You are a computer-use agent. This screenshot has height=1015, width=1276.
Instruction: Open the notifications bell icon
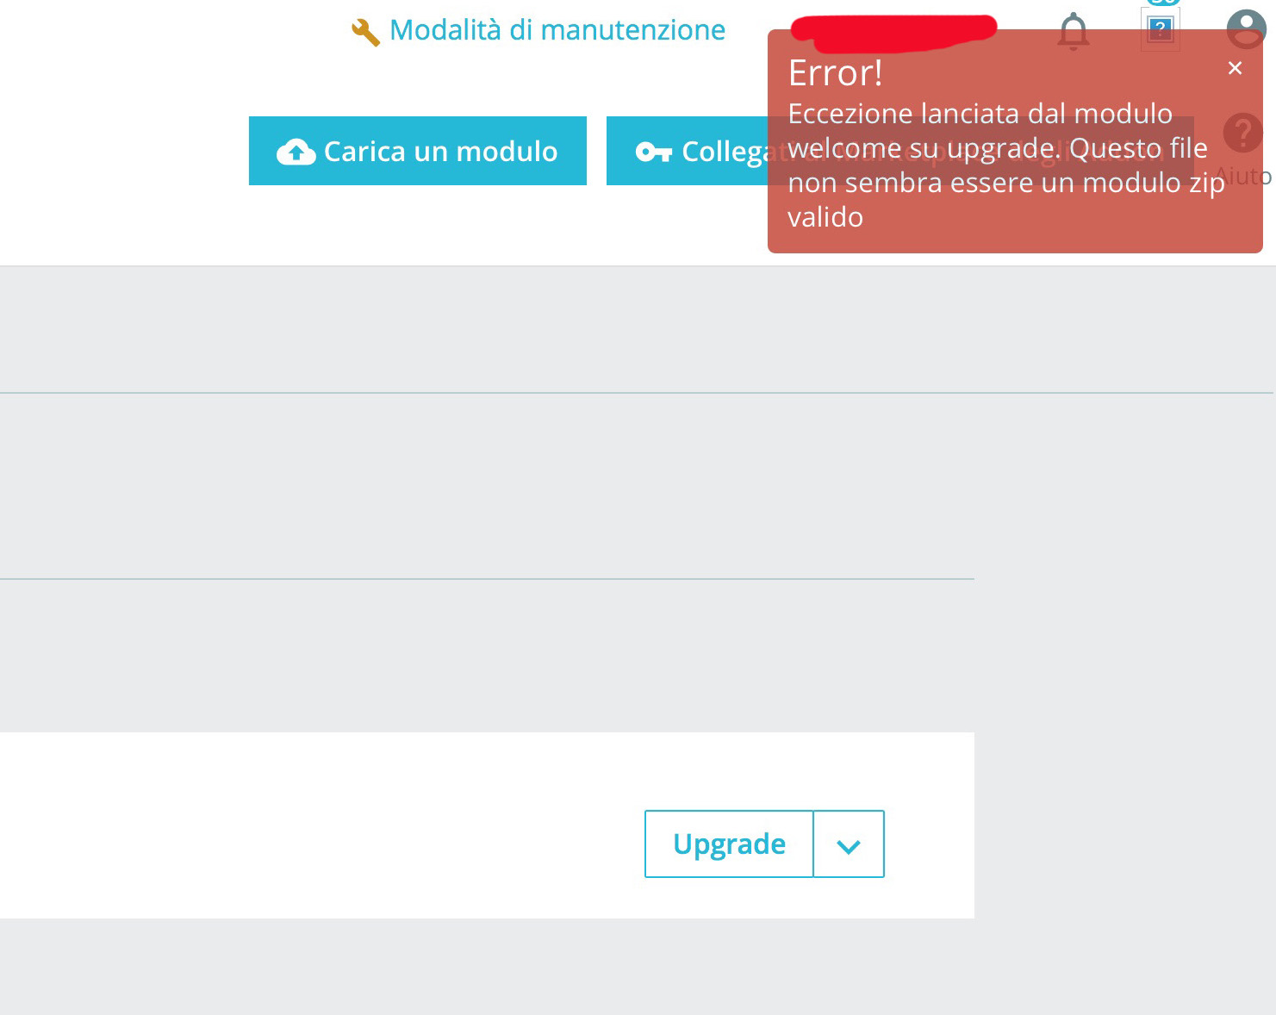tap(1074, 32)
